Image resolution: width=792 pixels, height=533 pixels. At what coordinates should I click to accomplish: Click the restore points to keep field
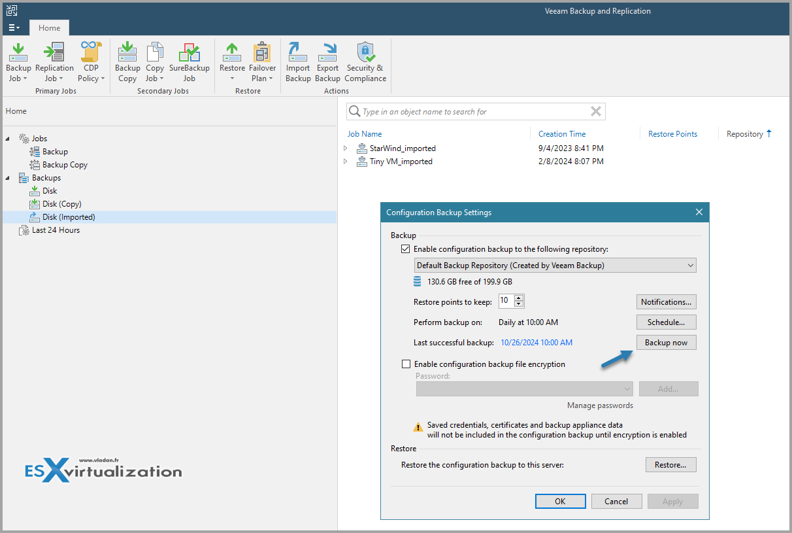click(506, 301)
